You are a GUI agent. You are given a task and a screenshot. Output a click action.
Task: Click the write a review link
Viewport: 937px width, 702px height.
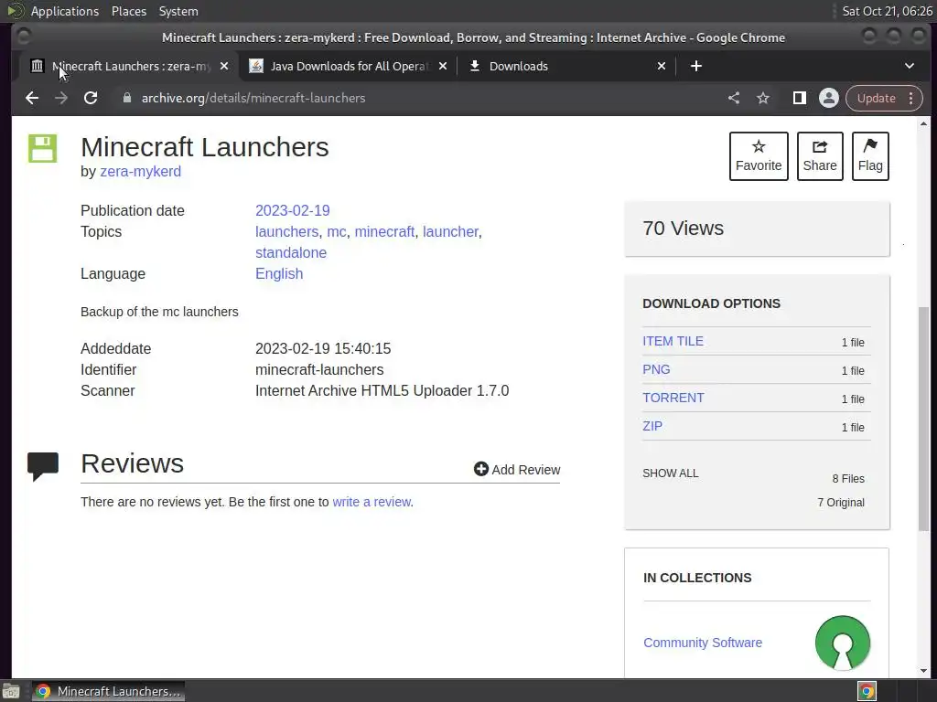click(x=372, y=502)
